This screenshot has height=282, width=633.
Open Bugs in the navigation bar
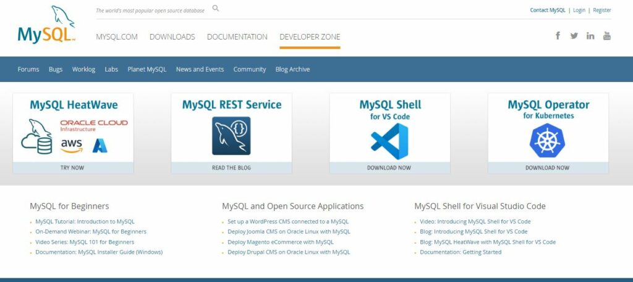coord(56,69)
